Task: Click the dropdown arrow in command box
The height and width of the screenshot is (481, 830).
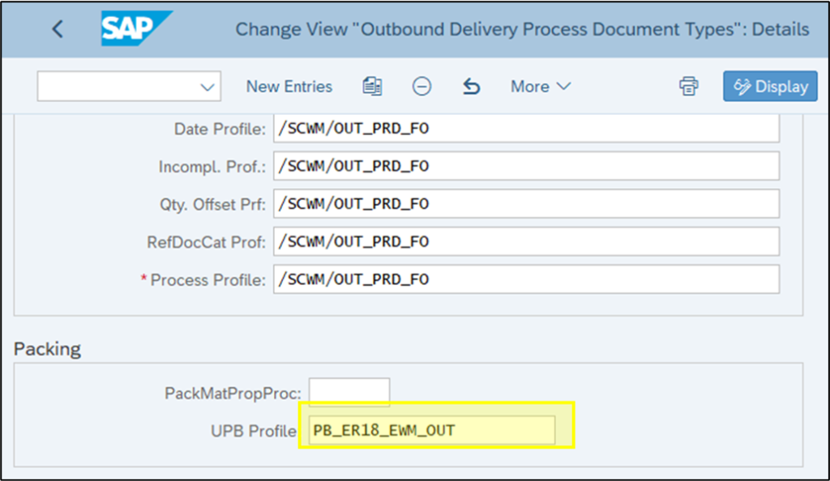Action: click(x=207, y=87)
